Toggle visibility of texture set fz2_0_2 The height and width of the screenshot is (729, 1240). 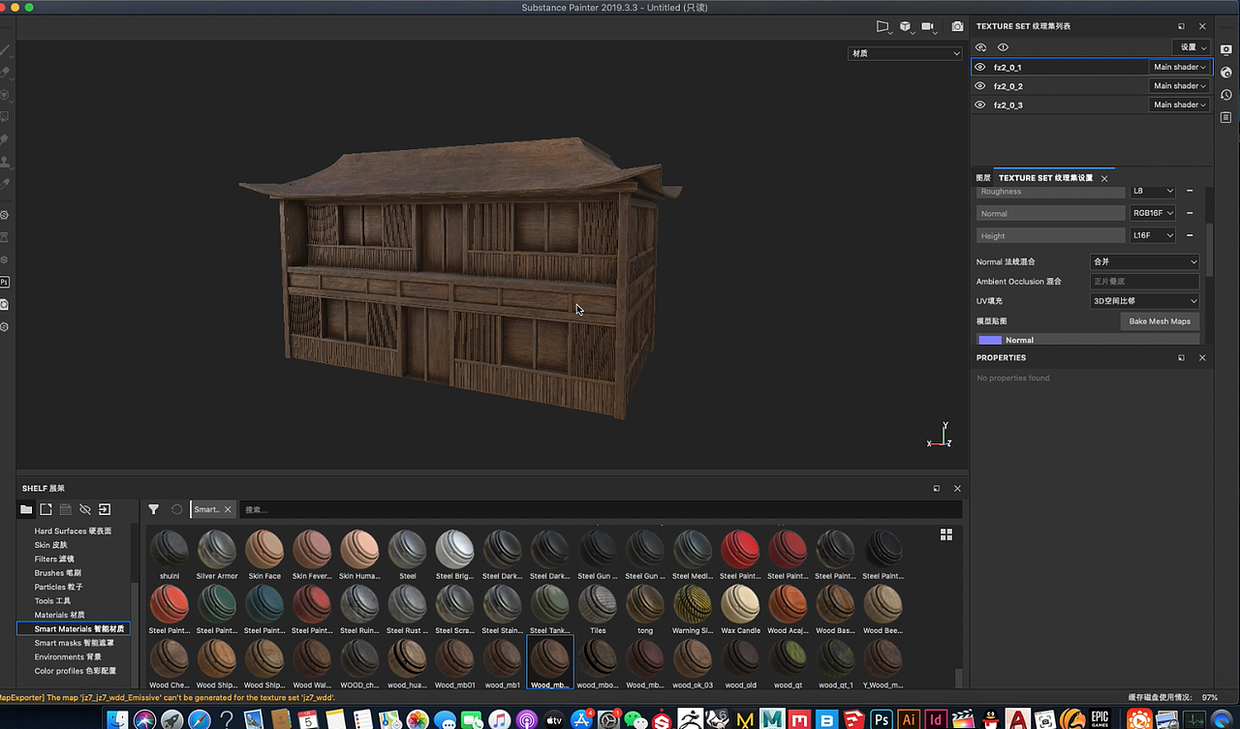980,86
